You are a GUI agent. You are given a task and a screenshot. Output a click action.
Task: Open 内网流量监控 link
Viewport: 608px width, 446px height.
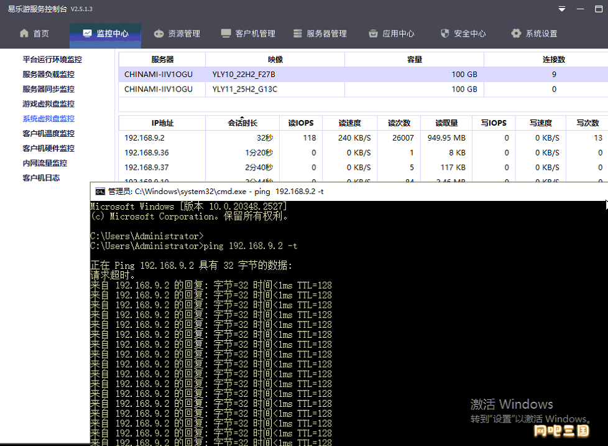(45, 163)
